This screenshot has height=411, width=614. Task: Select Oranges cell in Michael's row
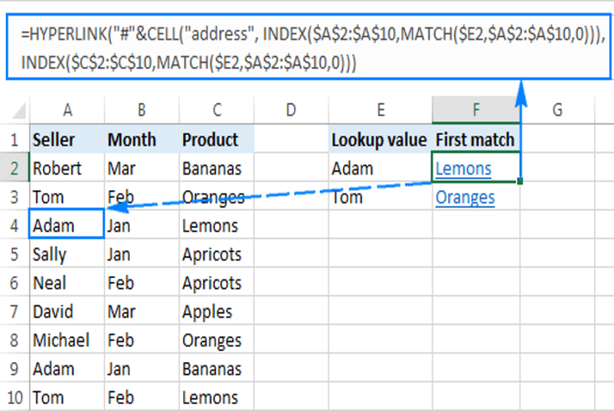coord(216,340)
